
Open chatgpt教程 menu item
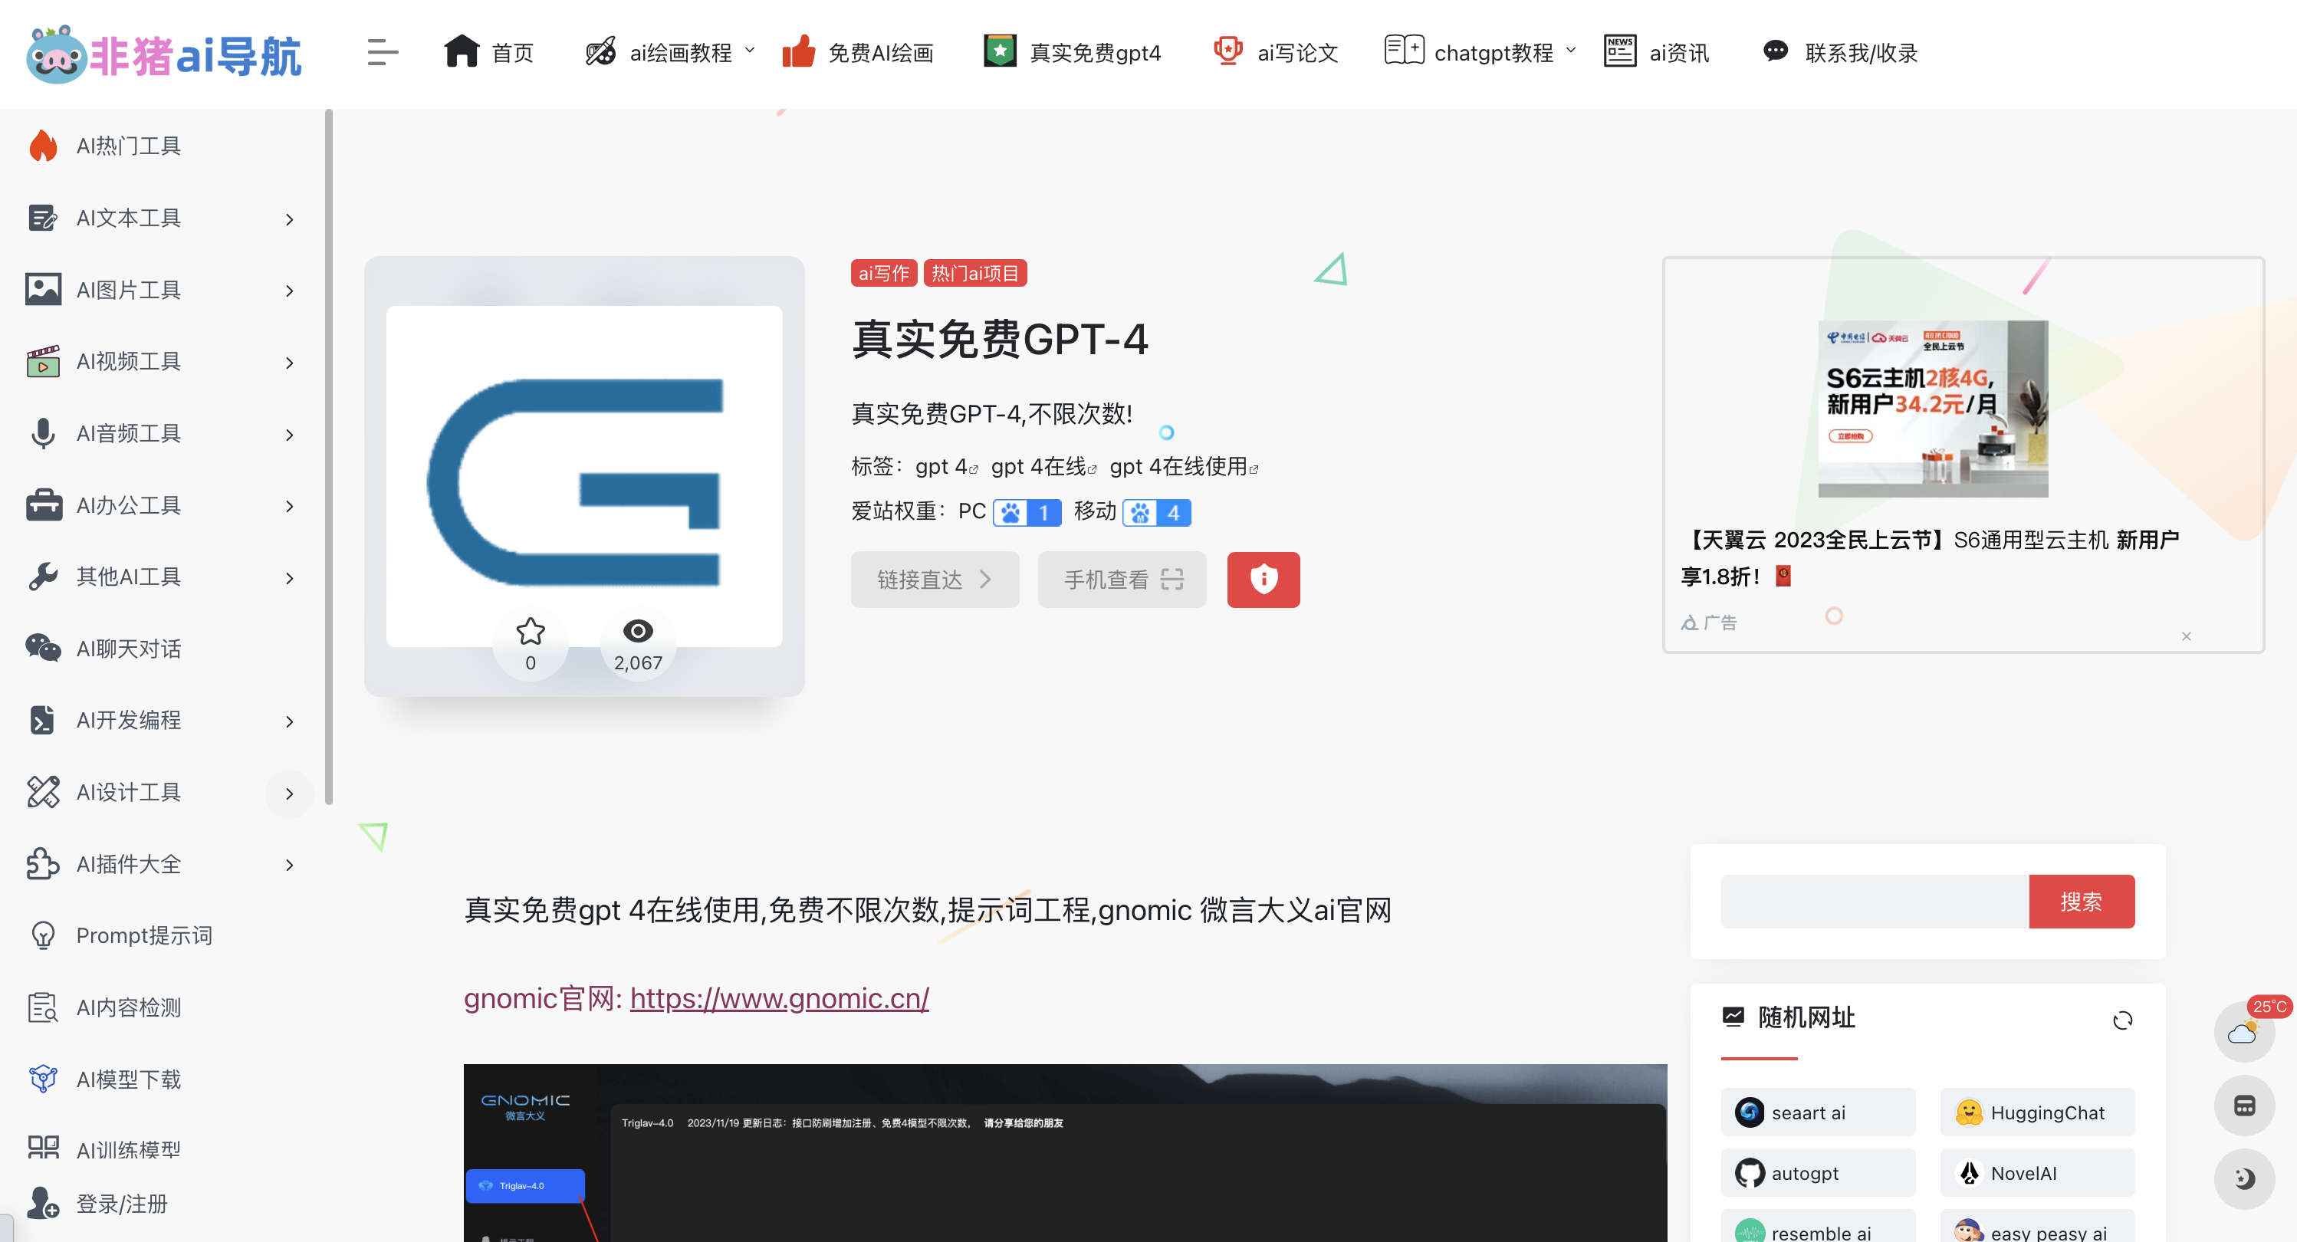(1469, 53)
